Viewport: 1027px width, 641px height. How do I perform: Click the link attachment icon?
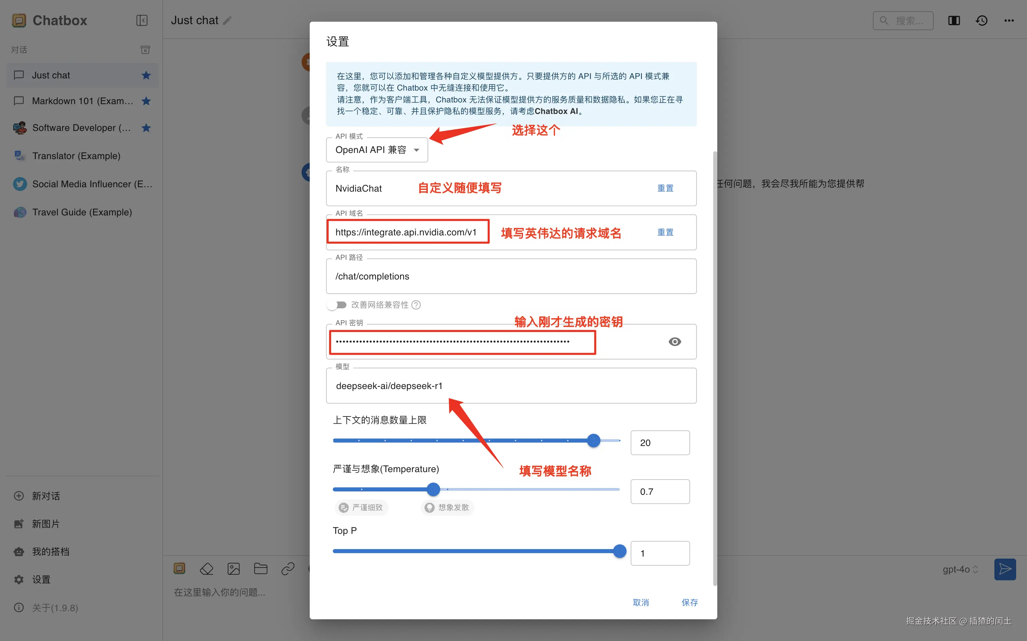(288, 569)
